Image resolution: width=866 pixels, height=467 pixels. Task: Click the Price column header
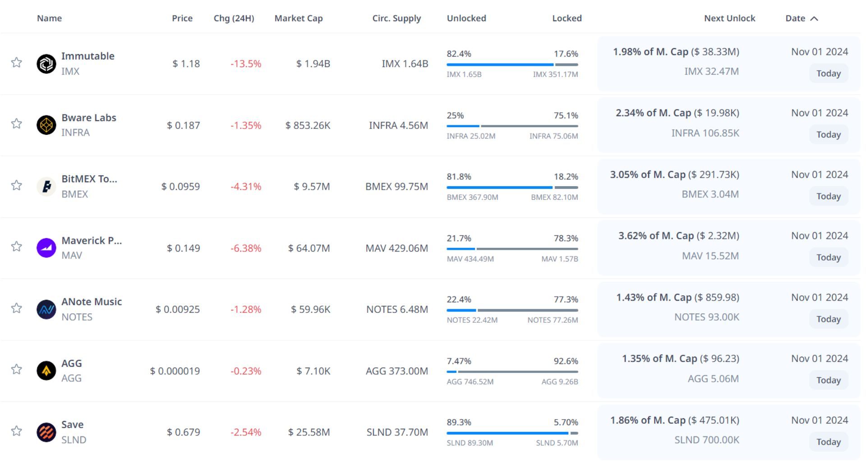pos(182,18)
